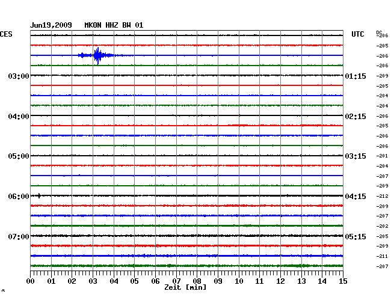Select the 14 minute tick label
Viewport: 391px width, 297px height.
[x=322, y=281]
